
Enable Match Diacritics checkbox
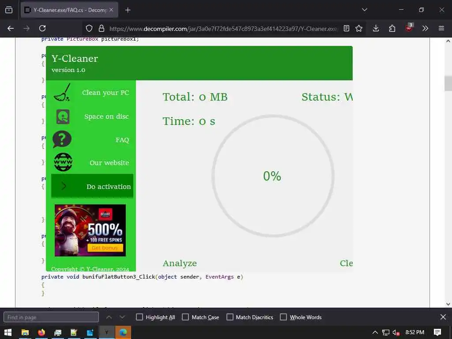(230, 317)
